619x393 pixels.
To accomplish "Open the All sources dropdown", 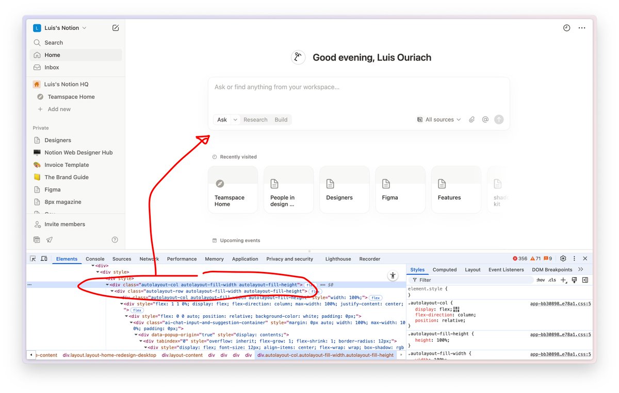I will coord(439,119).
